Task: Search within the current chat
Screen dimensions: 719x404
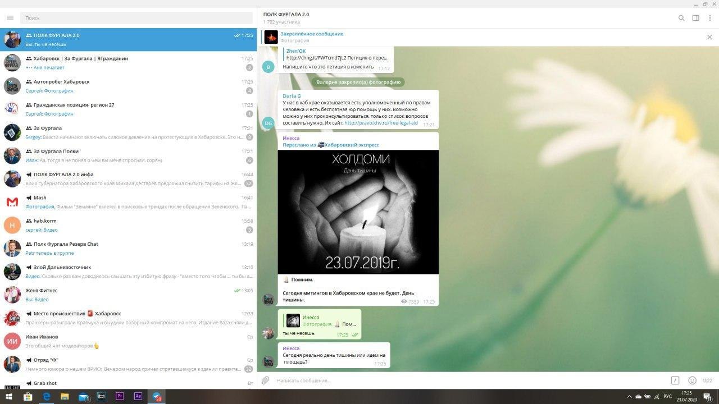Action: tap(681, 18)
